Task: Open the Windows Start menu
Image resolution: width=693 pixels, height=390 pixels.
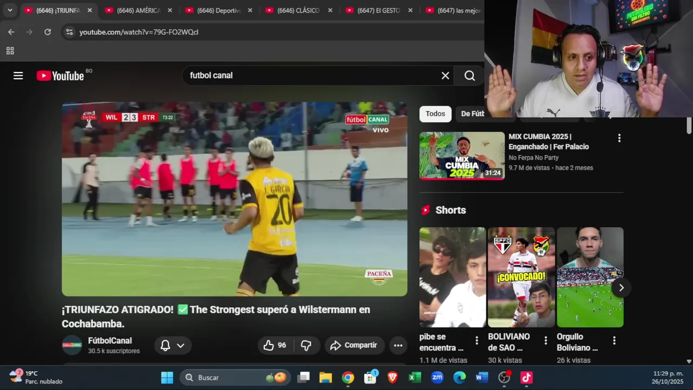Action: [x=167, y=378]
